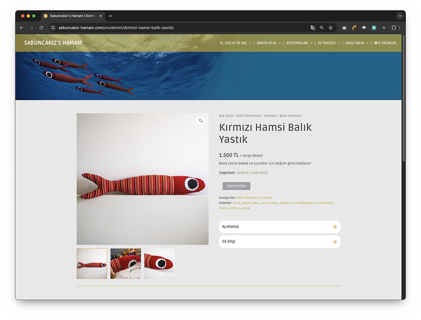421x320 pixels.
Task: Click the Google Translate icon in the address bar
Action: [x=313, y=28]
